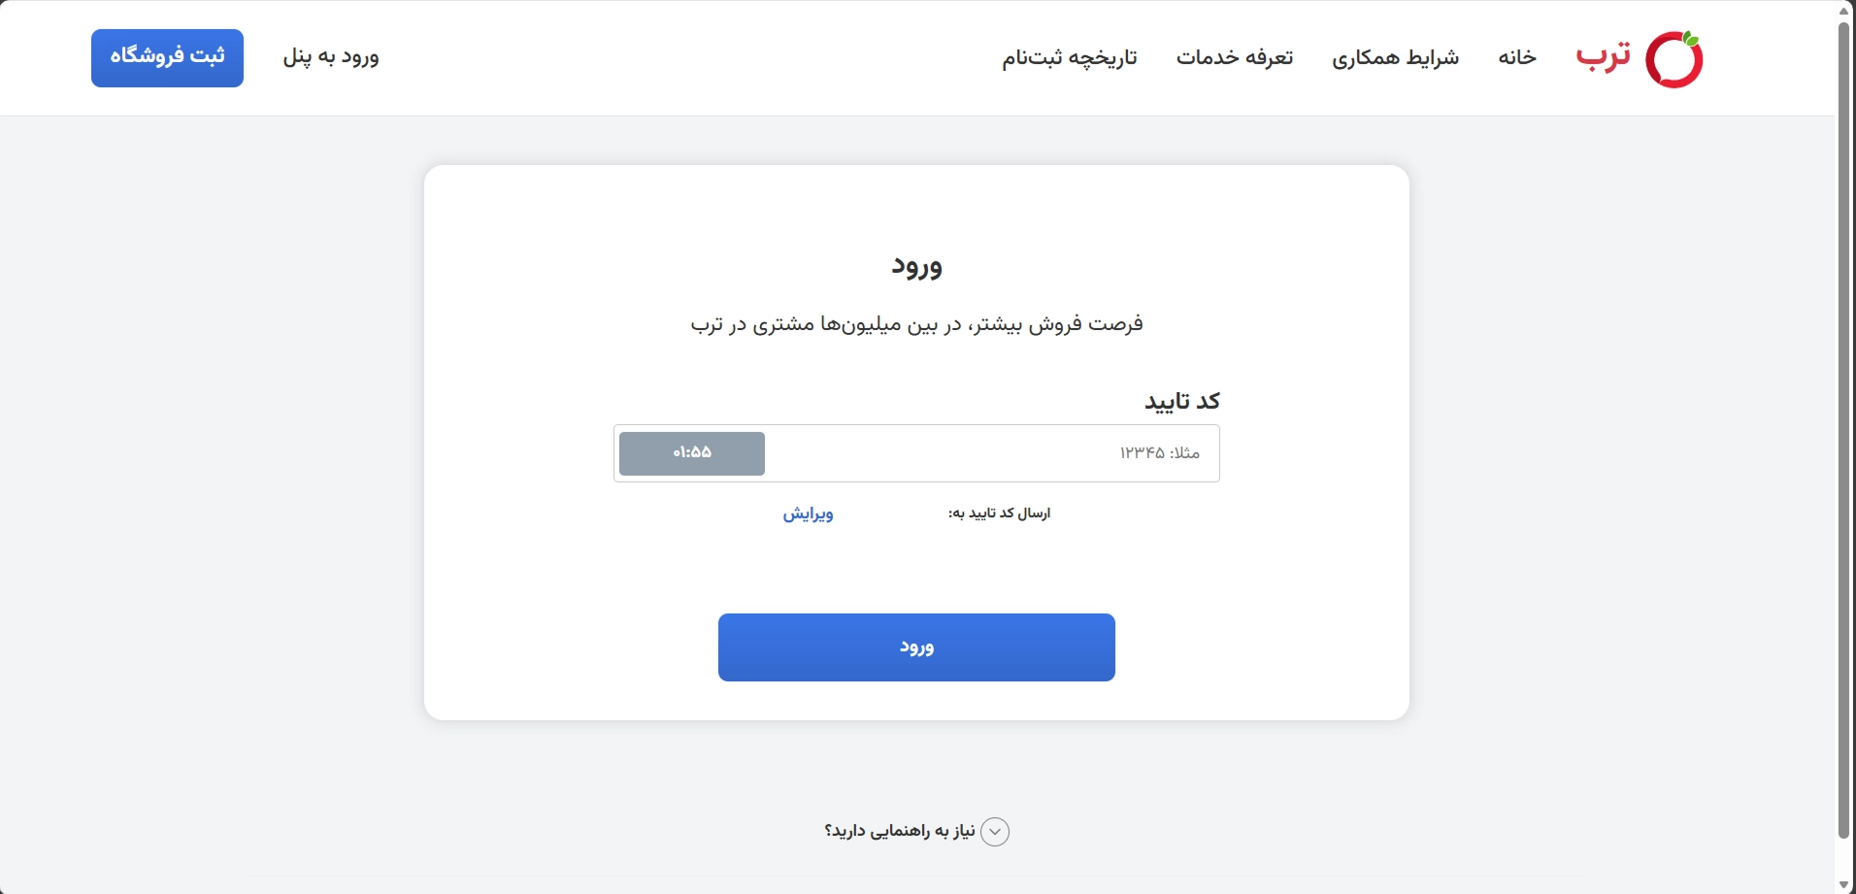This screenshot has height=894, width=1856.
Task: Click the ورود به پنل link
Action: tap(331, 57)
